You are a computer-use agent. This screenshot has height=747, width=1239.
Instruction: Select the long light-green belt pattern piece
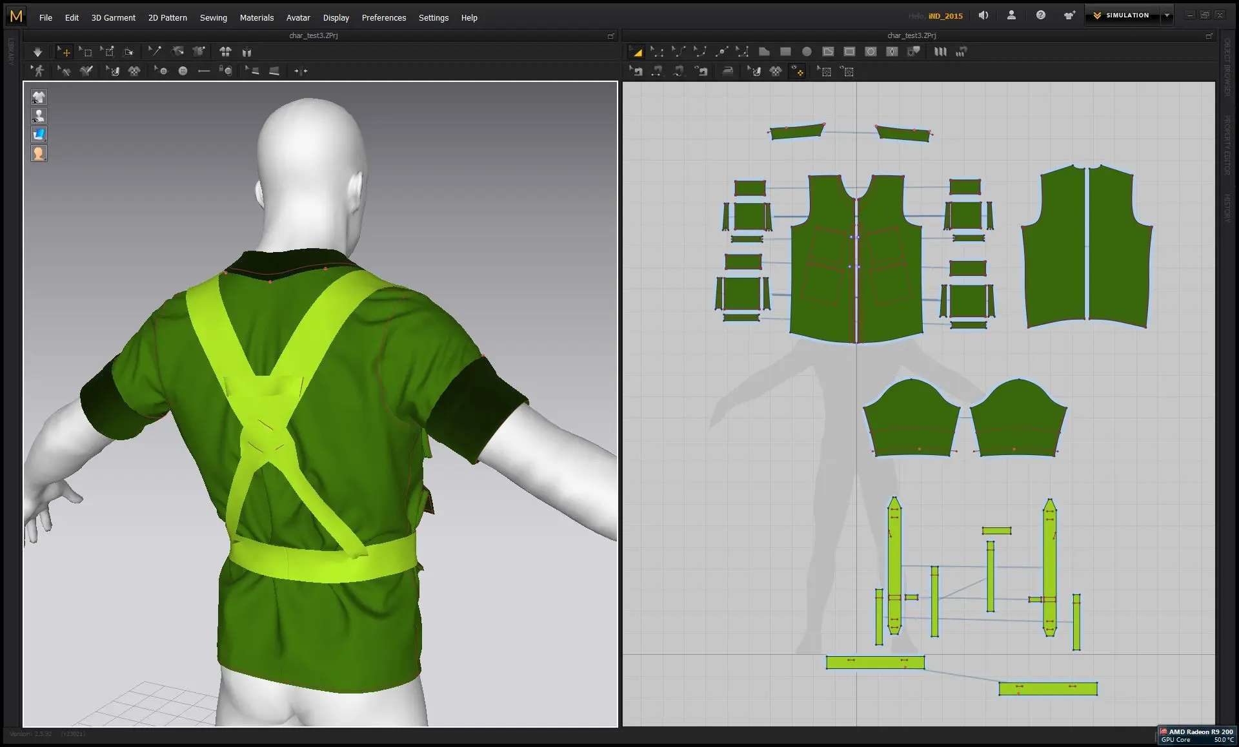[x=874, y=663]
